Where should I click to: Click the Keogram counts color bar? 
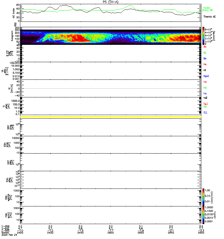(x=203, y=36)
